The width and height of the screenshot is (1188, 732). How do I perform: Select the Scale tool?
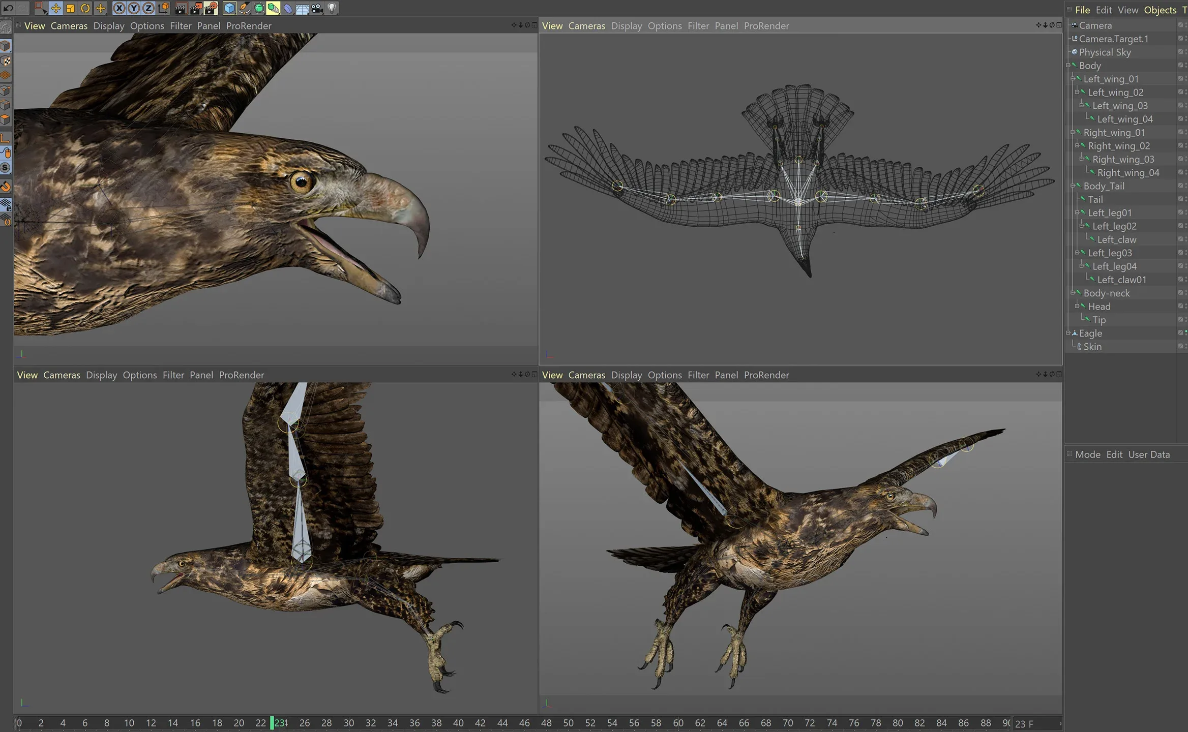tap(70, 8)
